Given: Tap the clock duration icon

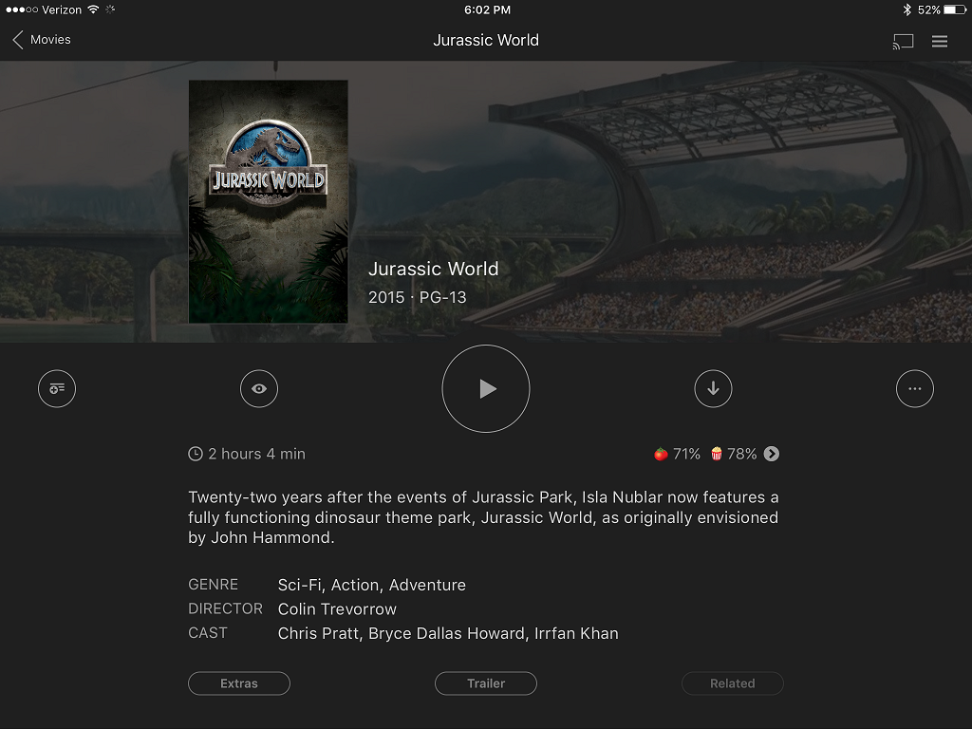Looking at the screenshot, I should pos(196,454).
